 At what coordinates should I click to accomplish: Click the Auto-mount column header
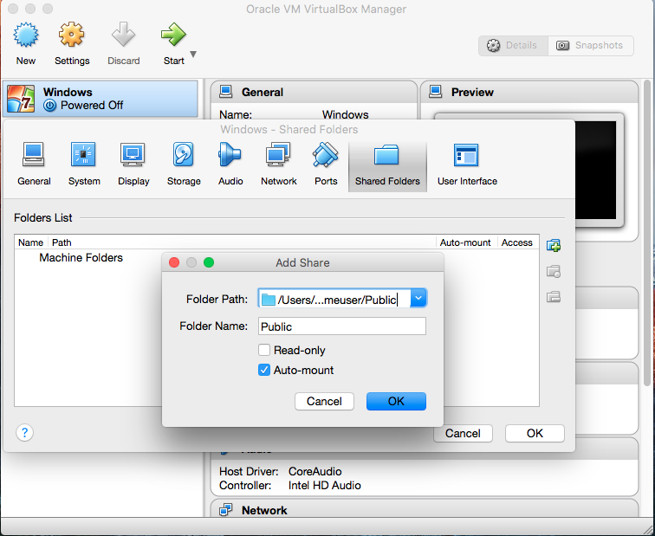coord(465,242)
